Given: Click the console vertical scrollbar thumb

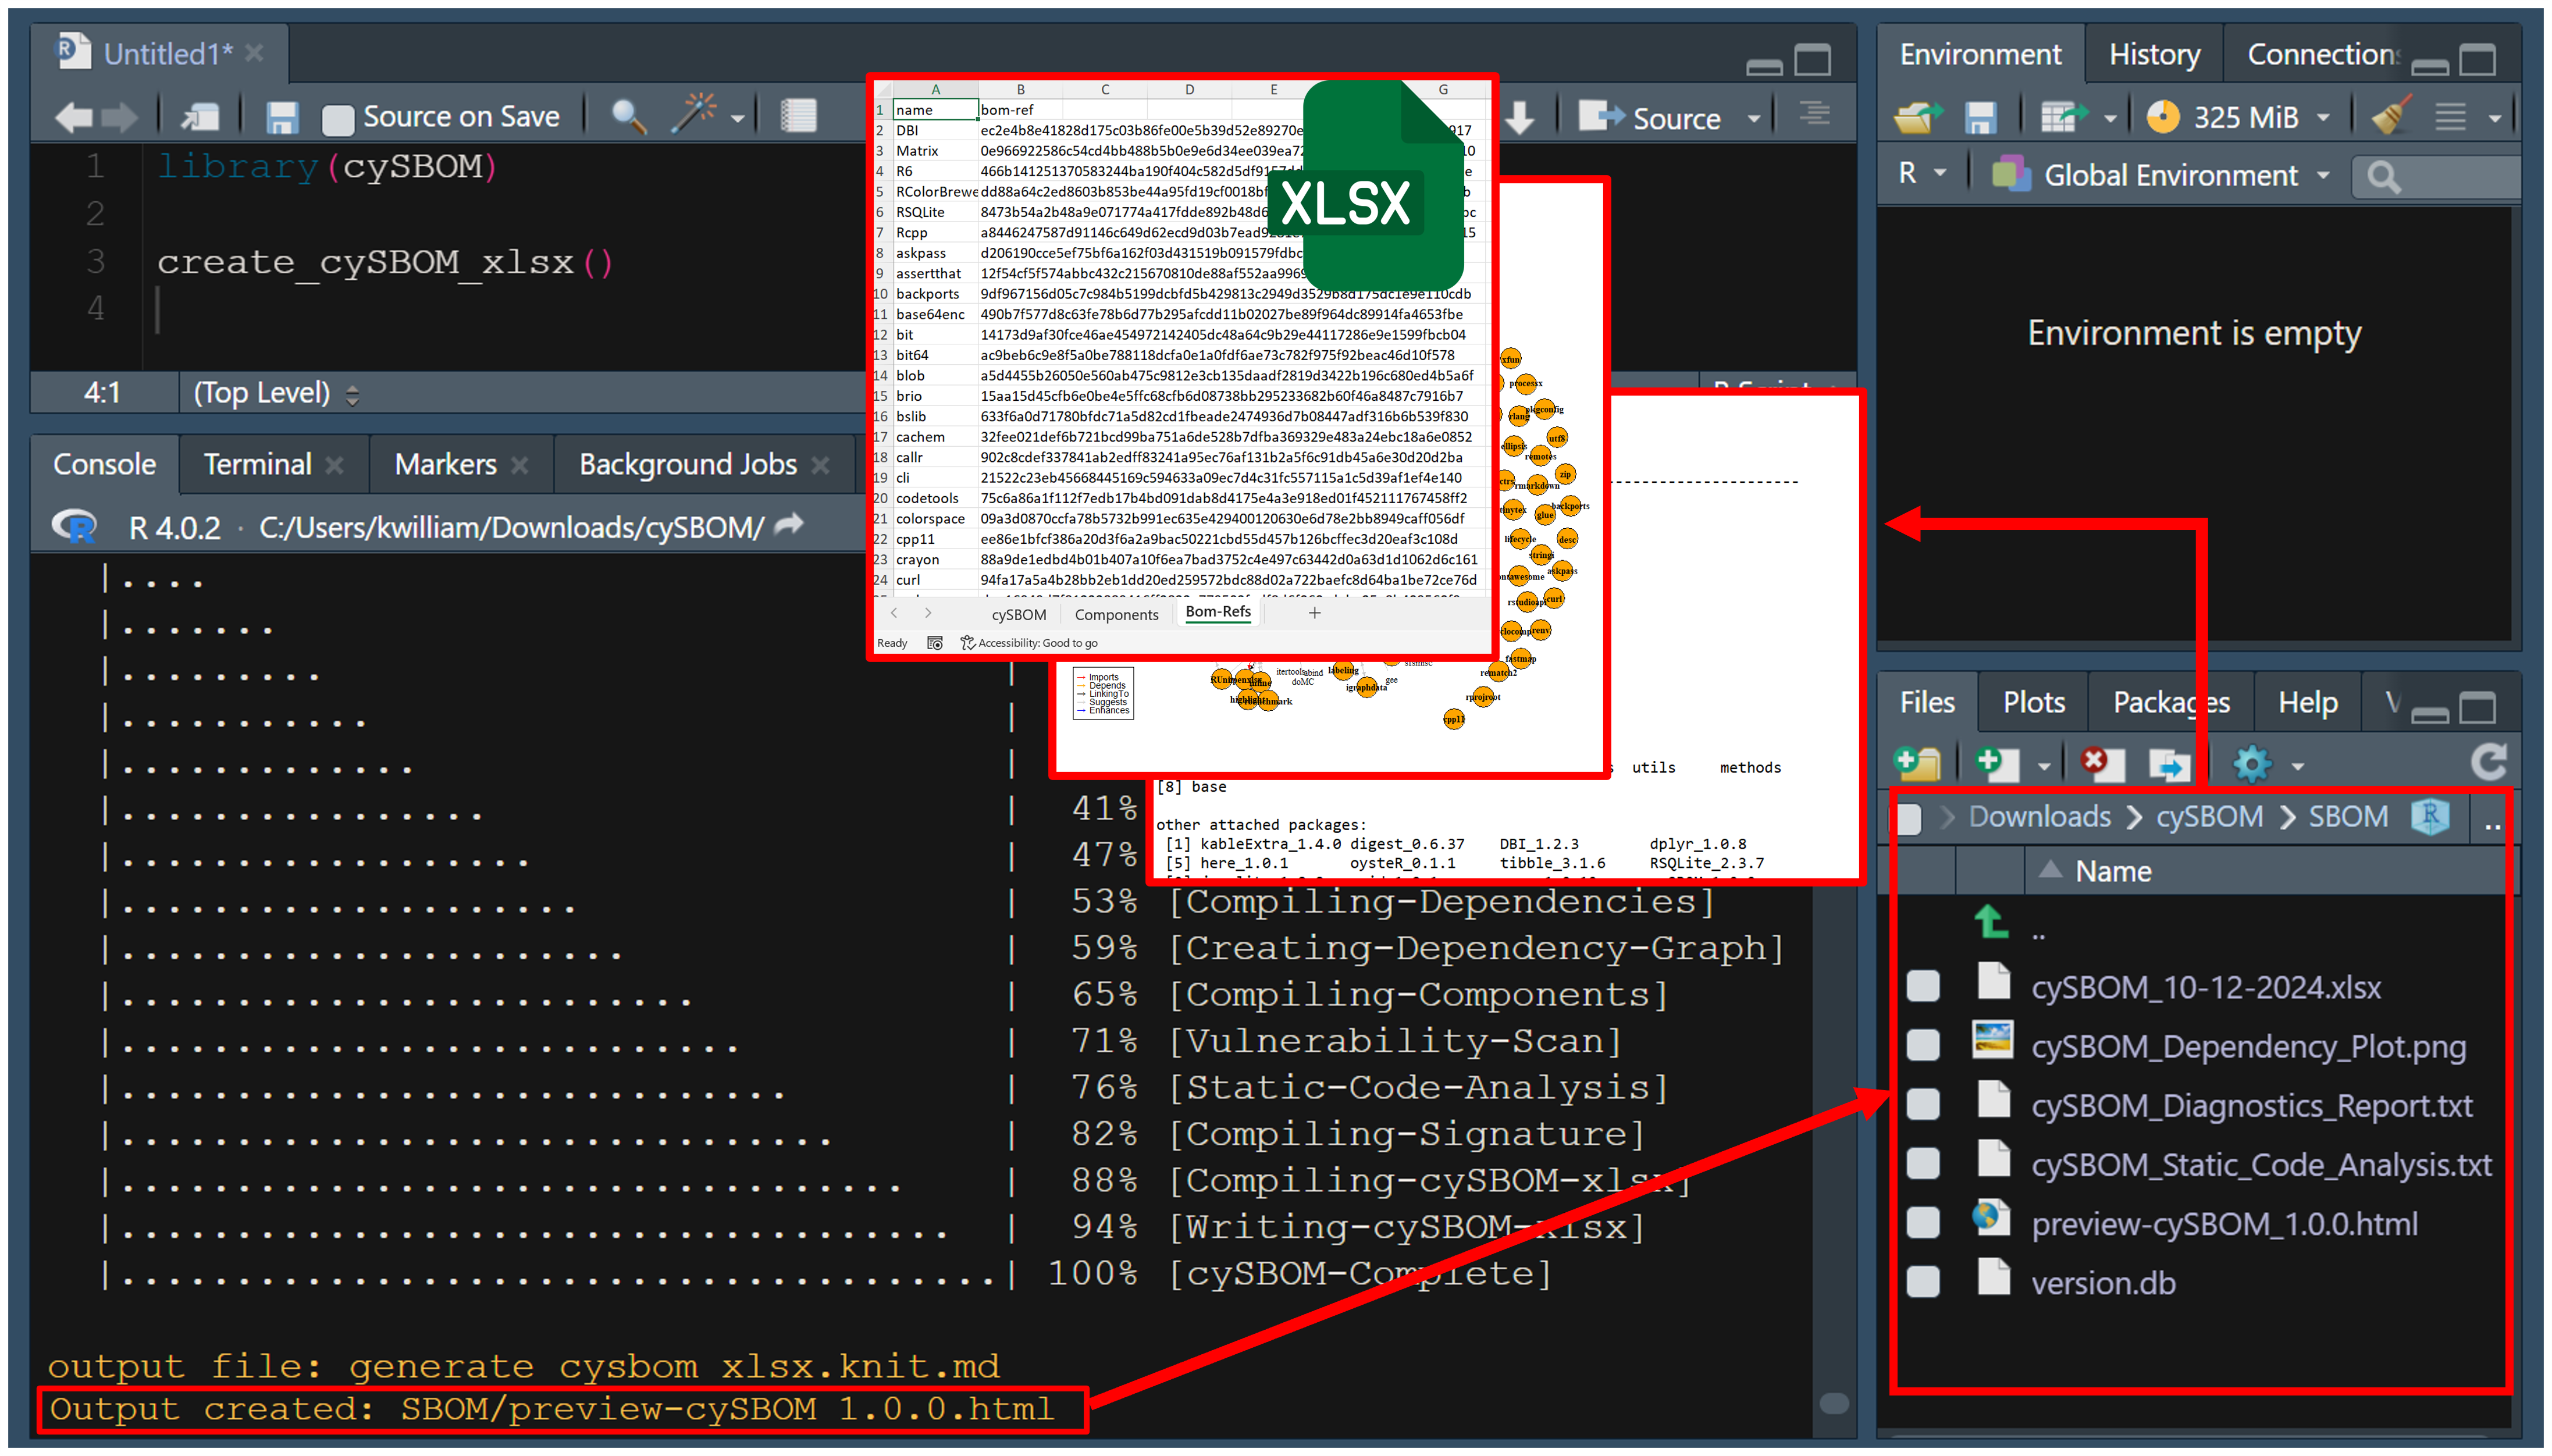Looking at the screenshot, I should click(1833, 1403).
